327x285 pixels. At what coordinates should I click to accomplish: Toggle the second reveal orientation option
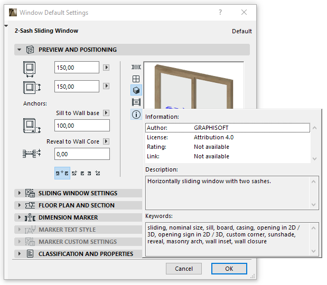pyautogui.click(x=74, y=173)
